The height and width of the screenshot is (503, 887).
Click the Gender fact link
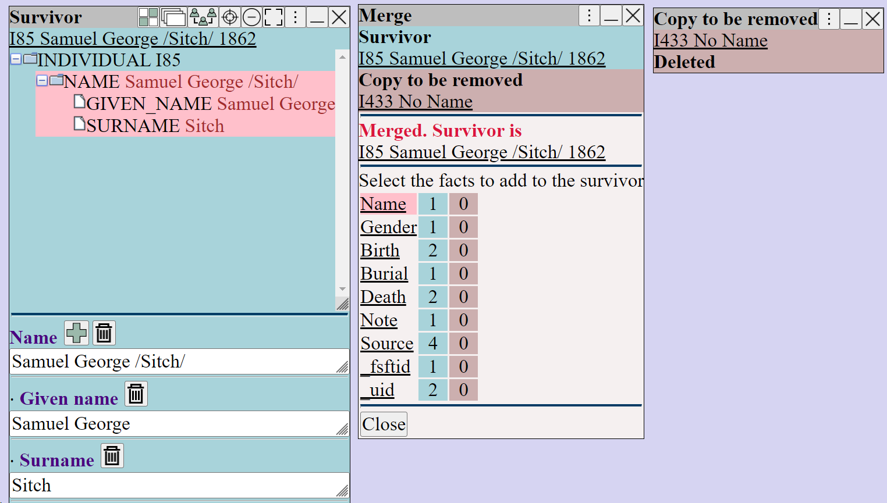click(389, 227)
